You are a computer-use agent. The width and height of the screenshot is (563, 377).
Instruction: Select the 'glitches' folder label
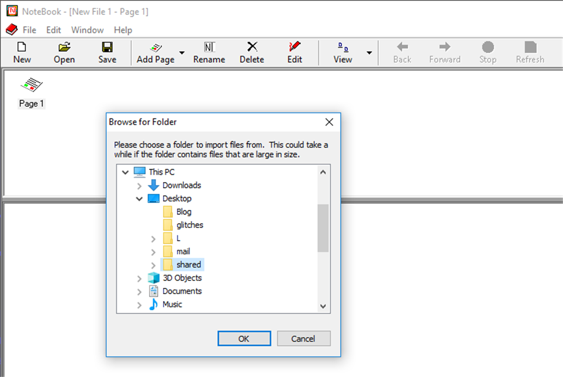coord(190,225)
